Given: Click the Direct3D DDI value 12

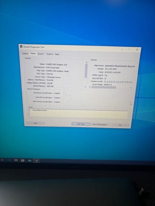Looking at the screenshot, I should (x=105, y=78).
